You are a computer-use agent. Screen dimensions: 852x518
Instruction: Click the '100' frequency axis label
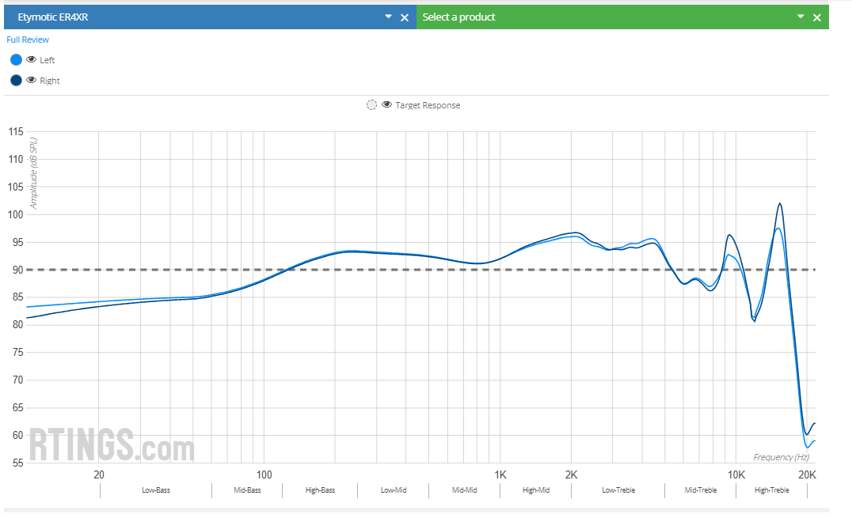coord(264,475)
